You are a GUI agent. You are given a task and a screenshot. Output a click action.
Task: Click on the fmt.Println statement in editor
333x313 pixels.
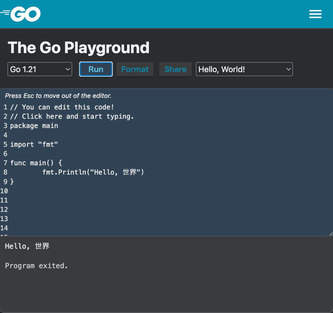(x=93, y=172)
